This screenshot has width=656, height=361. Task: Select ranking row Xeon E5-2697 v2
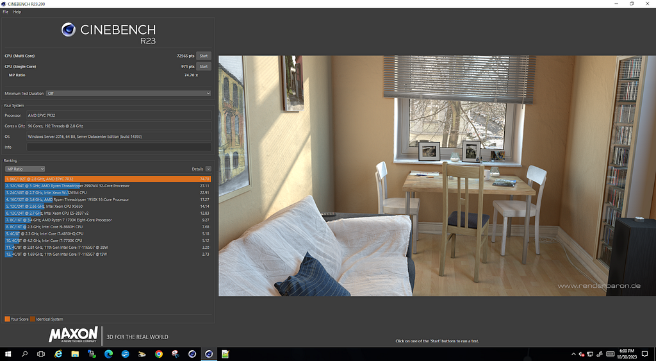coord(108,213)
